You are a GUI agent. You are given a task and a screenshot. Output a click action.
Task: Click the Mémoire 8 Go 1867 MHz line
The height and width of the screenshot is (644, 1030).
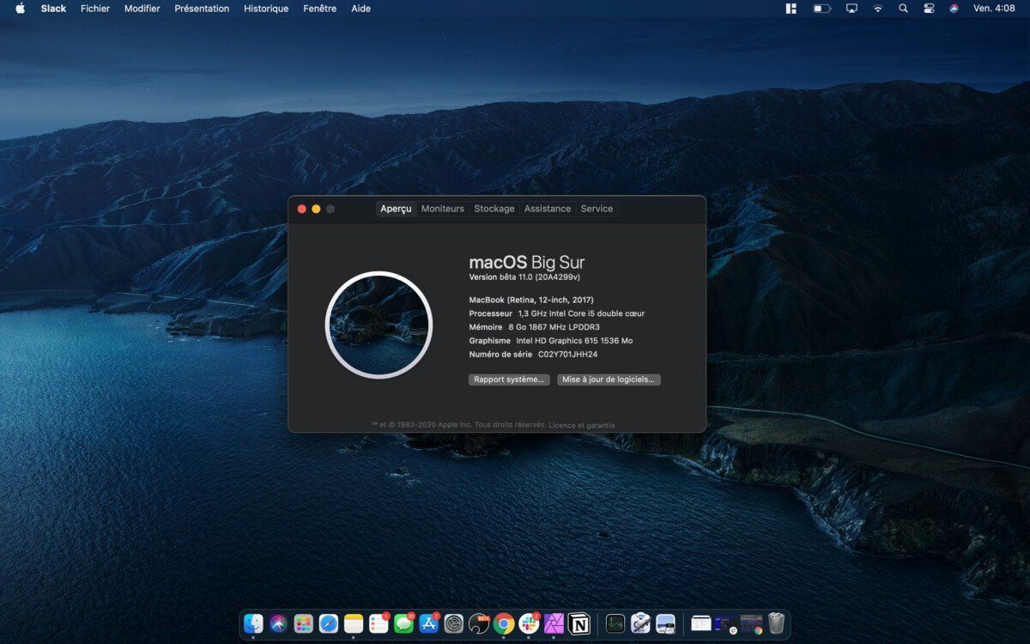coord(535,327)
